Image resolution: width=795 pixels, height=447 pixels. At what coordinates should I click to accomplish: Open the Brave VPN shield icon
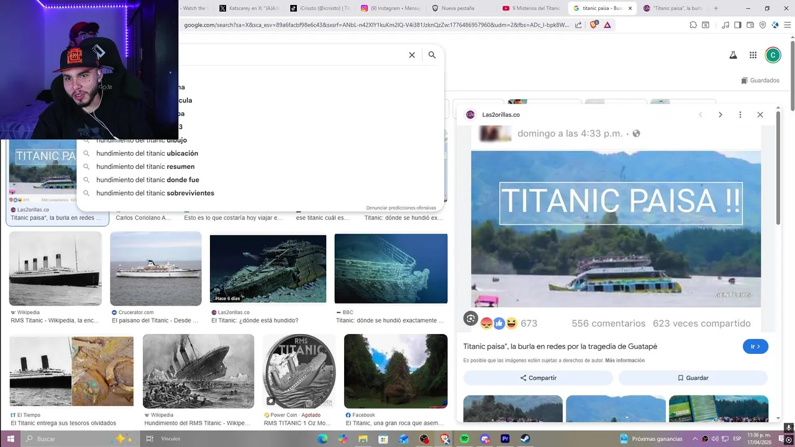[763, 25]
